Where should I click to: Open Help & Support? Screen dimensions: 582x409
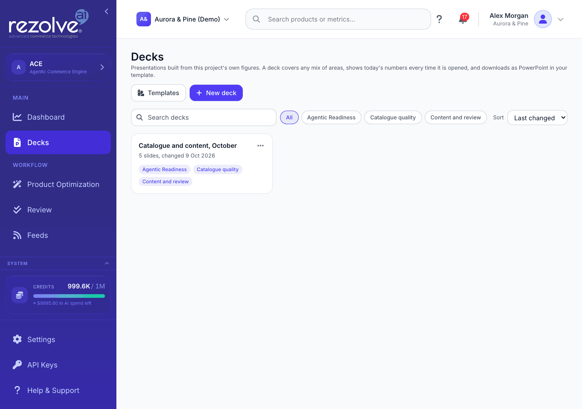(x=58, y=391)
